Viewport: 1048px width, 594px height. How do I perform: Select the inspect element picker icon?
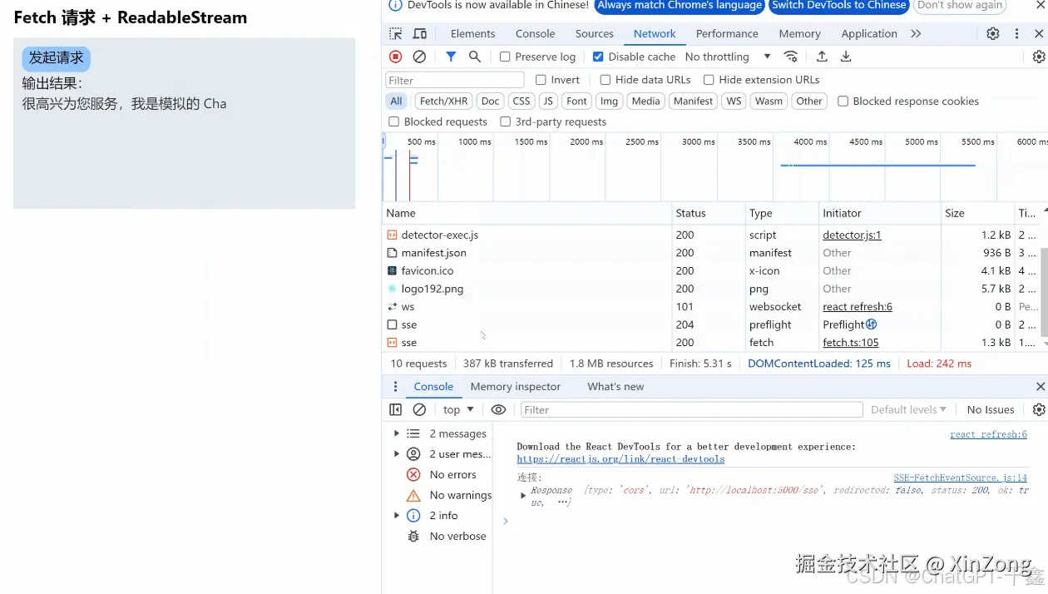[x=396, y=33]
